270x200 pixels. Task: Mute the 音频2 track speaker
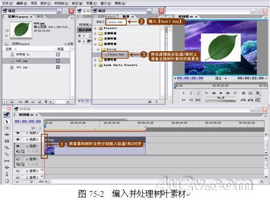pos(18,171)
